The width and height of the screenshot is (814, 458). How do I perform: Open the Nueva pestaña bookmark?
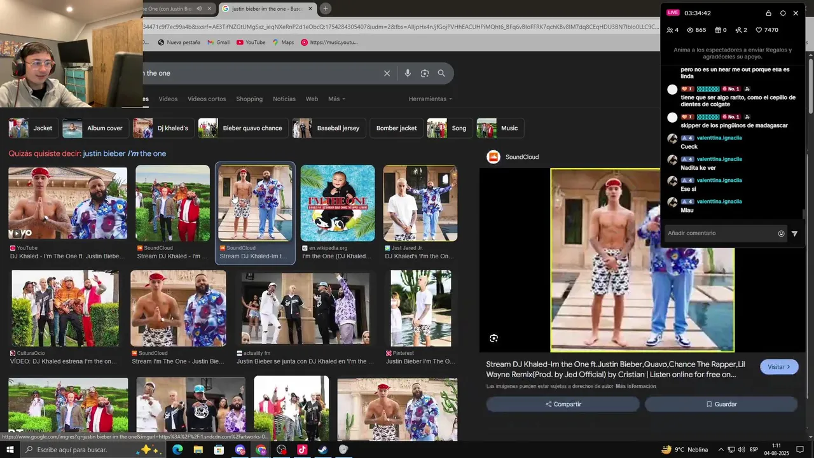[179, 43]
